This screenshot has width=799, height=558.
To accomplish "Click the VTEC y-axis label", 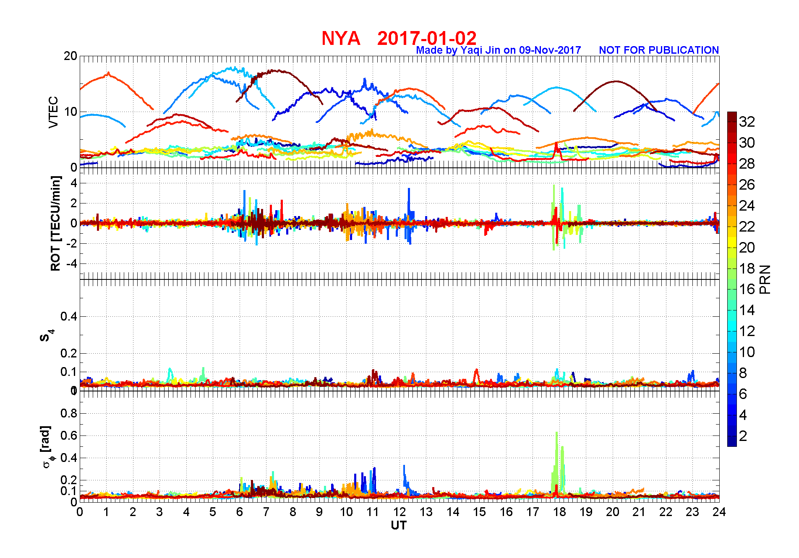I will tap(53, 112).
